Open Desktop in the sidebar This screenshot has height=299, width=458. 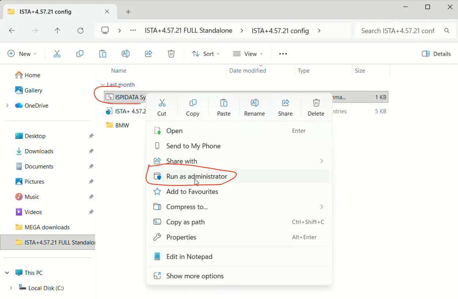pyautogui.click(x=30, y=136)
